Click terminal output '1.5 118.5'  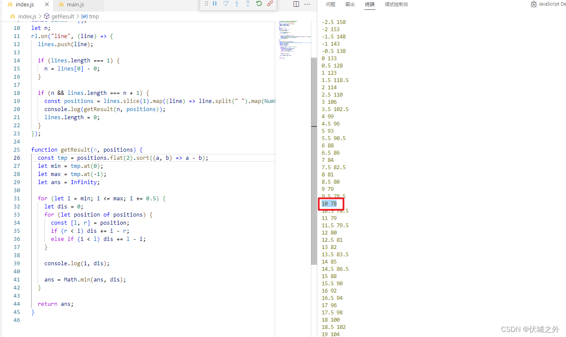[x=335, y=80]
